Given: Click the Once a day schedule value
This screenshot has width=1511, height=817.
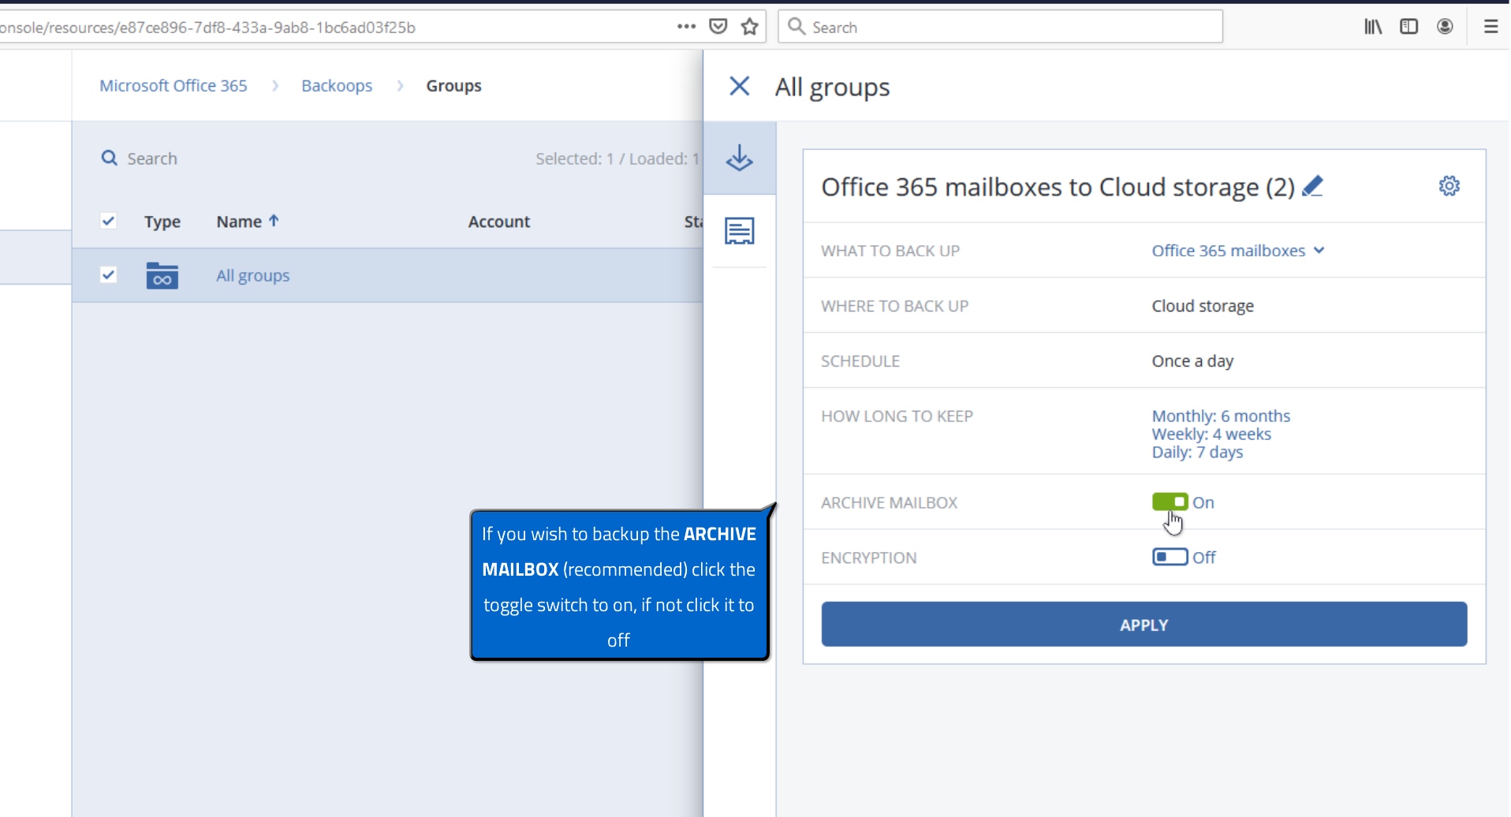Looking at the screenshot, I should 1192,361.
